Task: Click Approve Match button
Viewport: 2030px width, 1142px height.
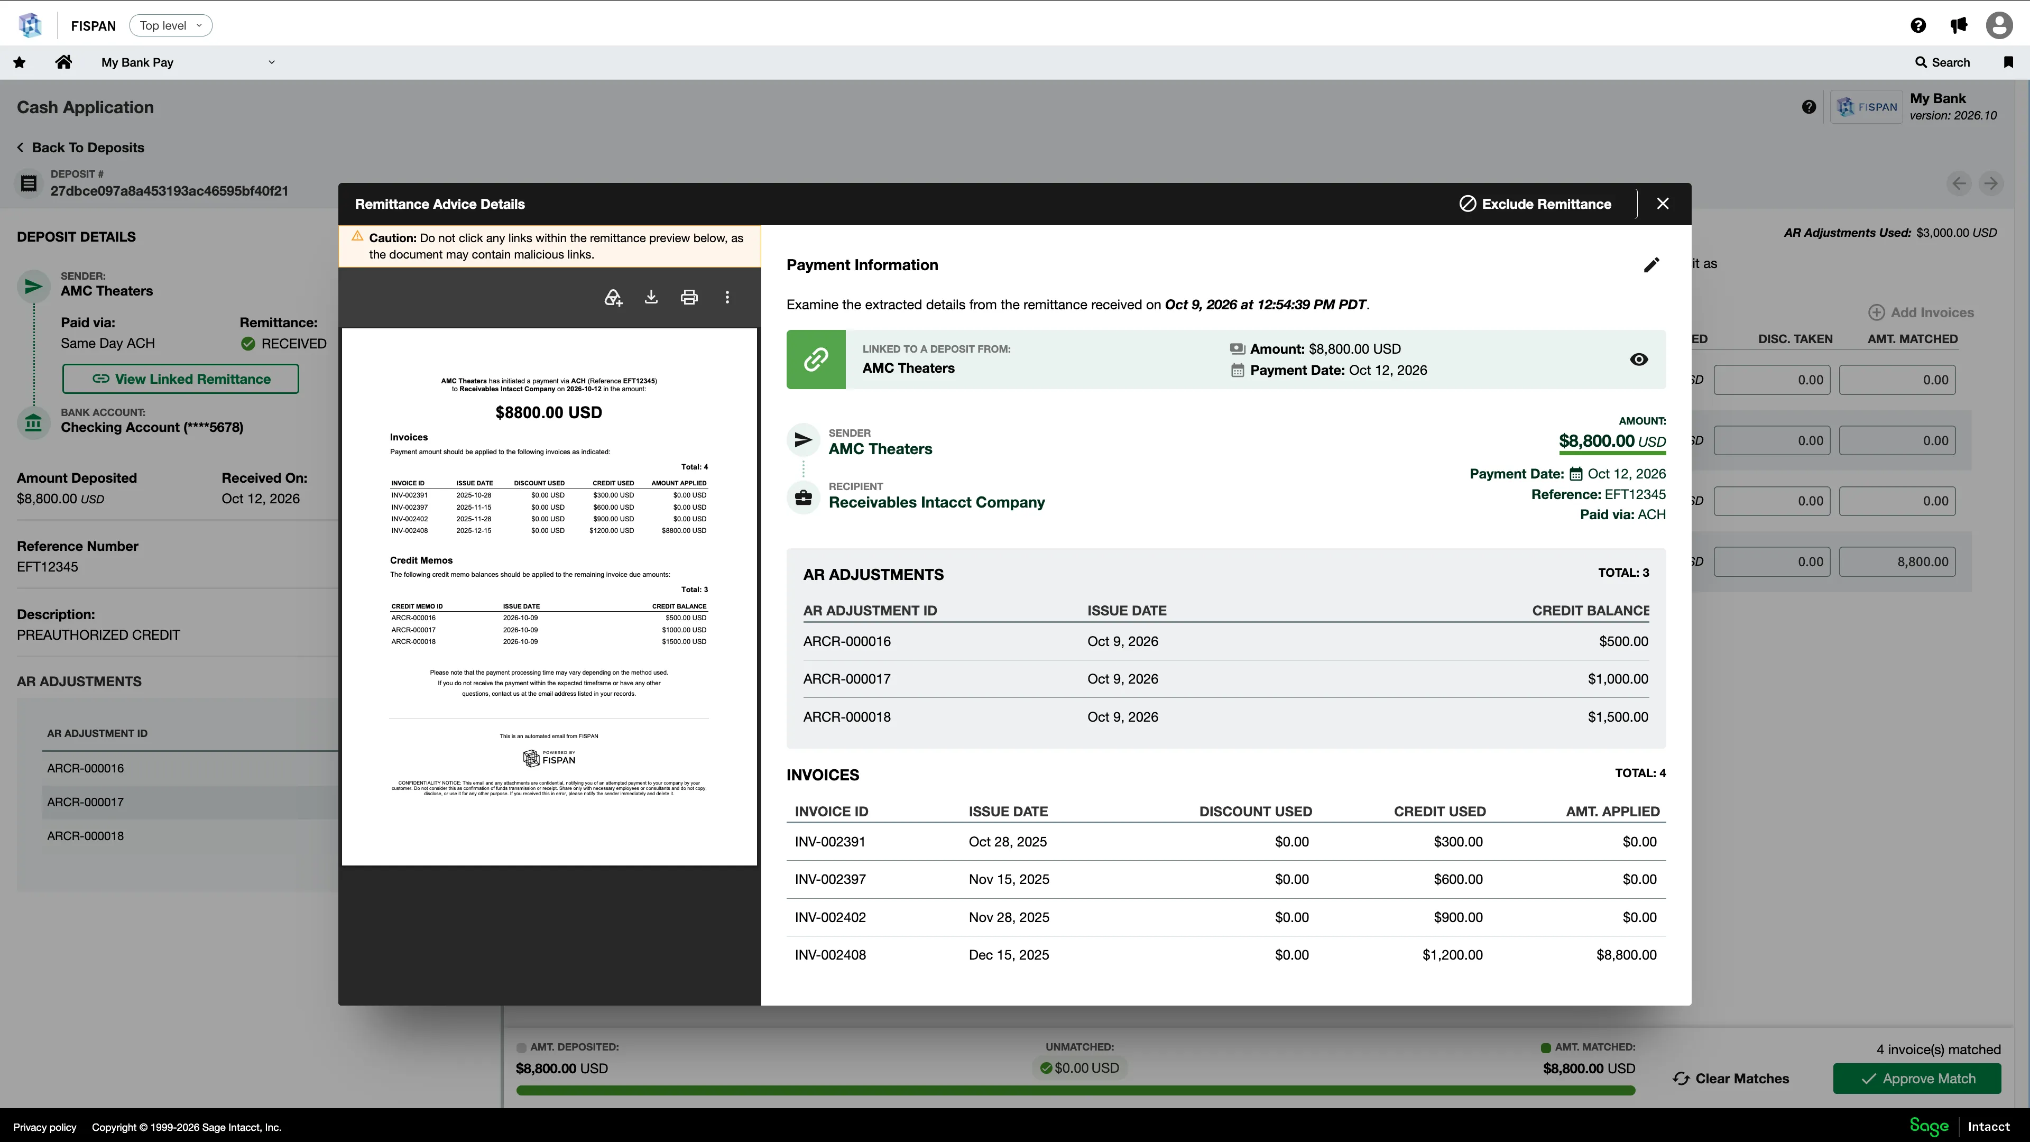Action: tap(1916, 1078)
